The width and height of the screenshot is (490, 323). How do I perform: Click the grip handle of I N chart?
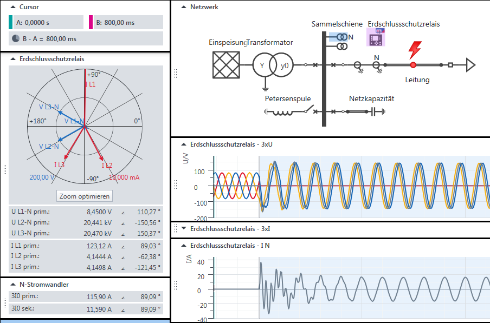click(176, 285)
